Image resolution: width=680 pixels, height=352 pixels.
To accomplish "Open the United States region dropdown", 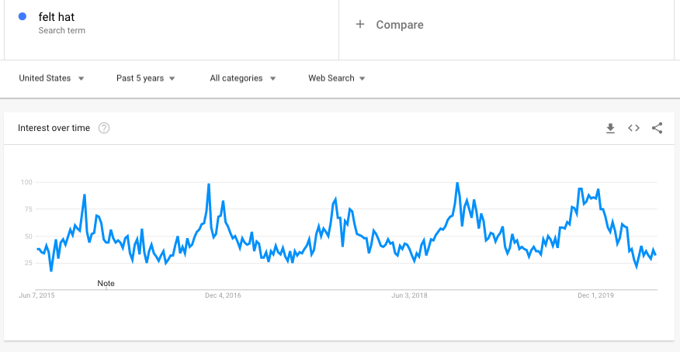I will 51,78.
